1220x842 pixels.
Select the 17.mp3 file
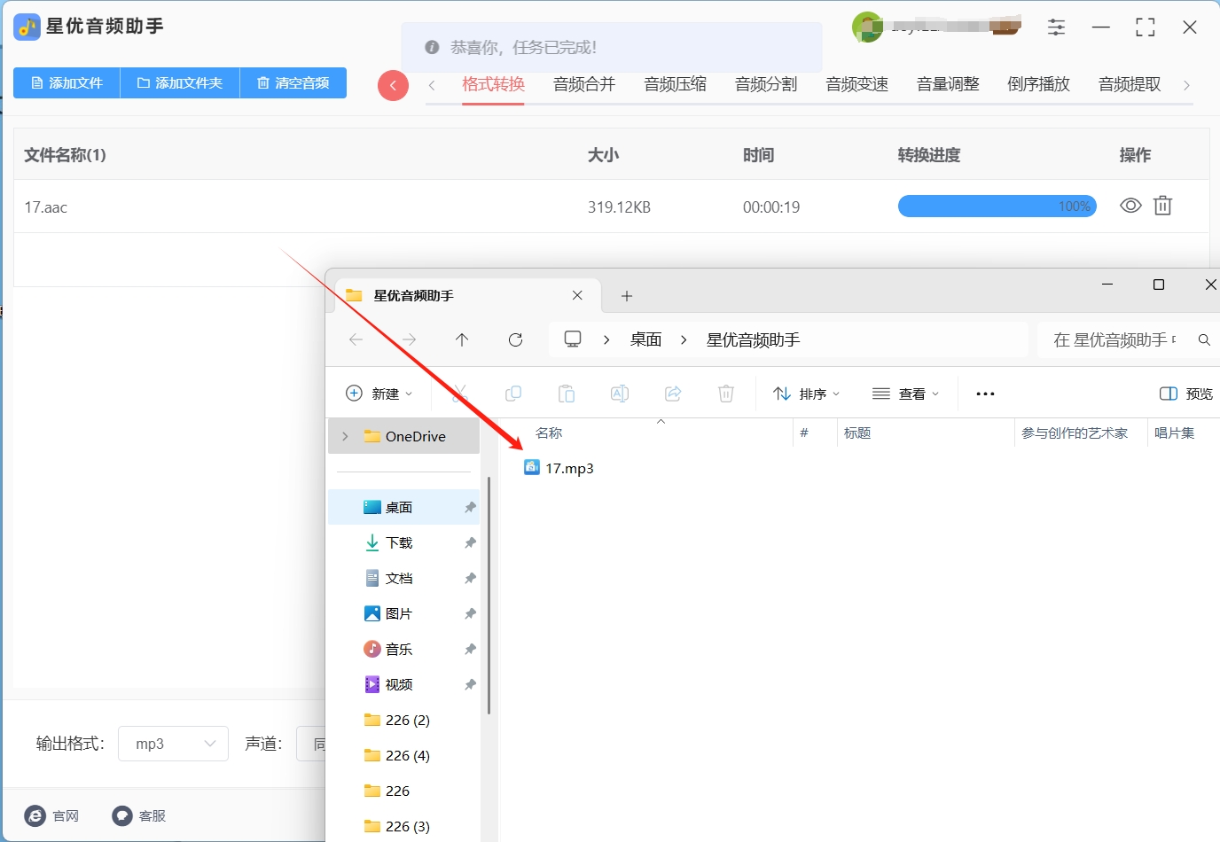pos(559,468)
